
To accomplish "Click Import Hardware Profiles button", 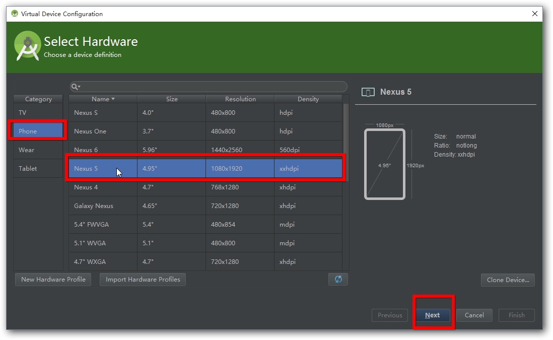I will [143, 280].
